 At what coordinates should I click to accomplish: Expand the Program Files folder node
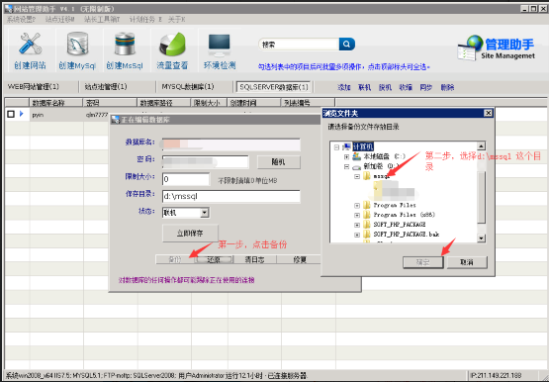[357, 206]
